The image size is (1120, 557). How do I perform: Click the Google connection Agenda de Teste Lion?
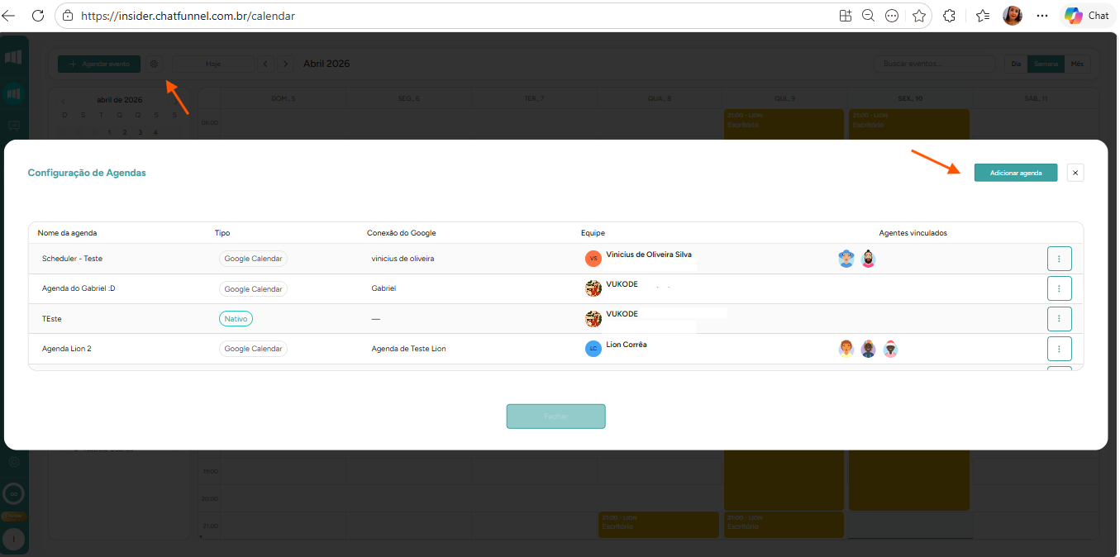408,349
